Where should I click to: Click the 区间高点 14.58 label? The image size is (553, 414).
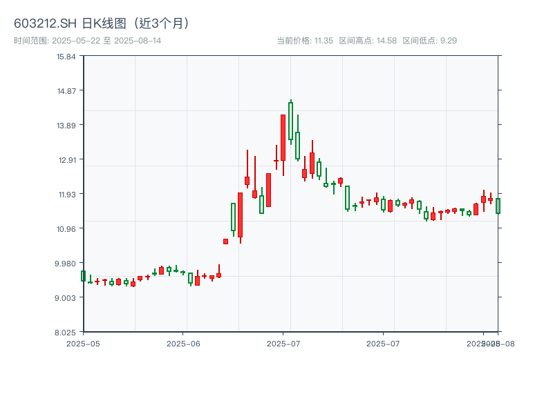pos(368,41)
